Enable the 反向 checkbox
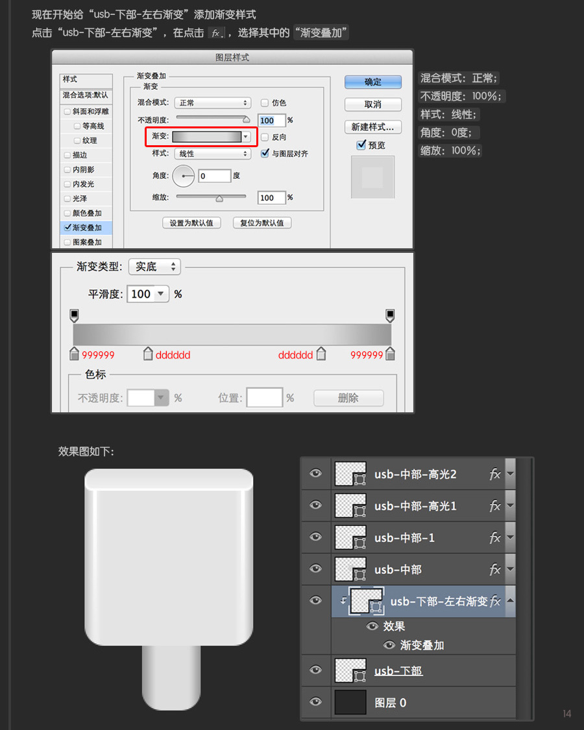 (x=264, y=137)
